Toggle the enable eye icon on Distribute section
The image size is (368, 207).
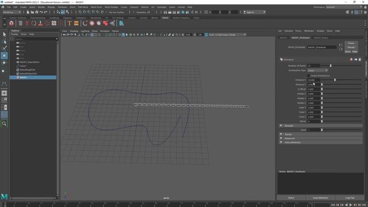[x=355, y=60]
